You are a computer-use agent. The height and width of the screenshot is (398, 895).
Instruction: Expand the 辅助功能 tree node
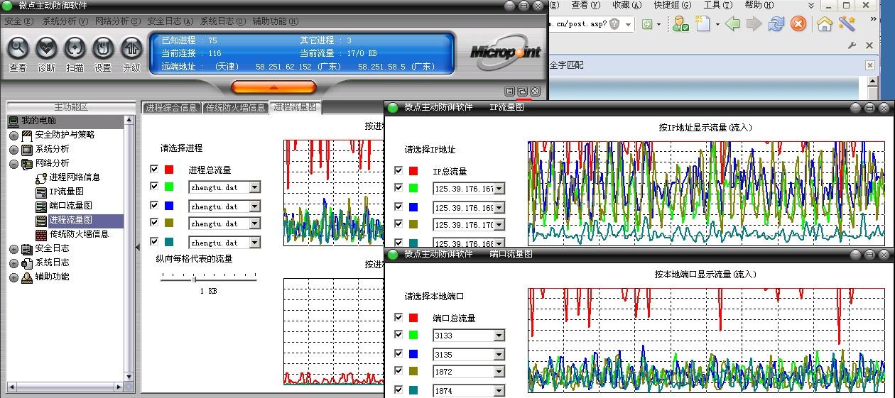13,277
